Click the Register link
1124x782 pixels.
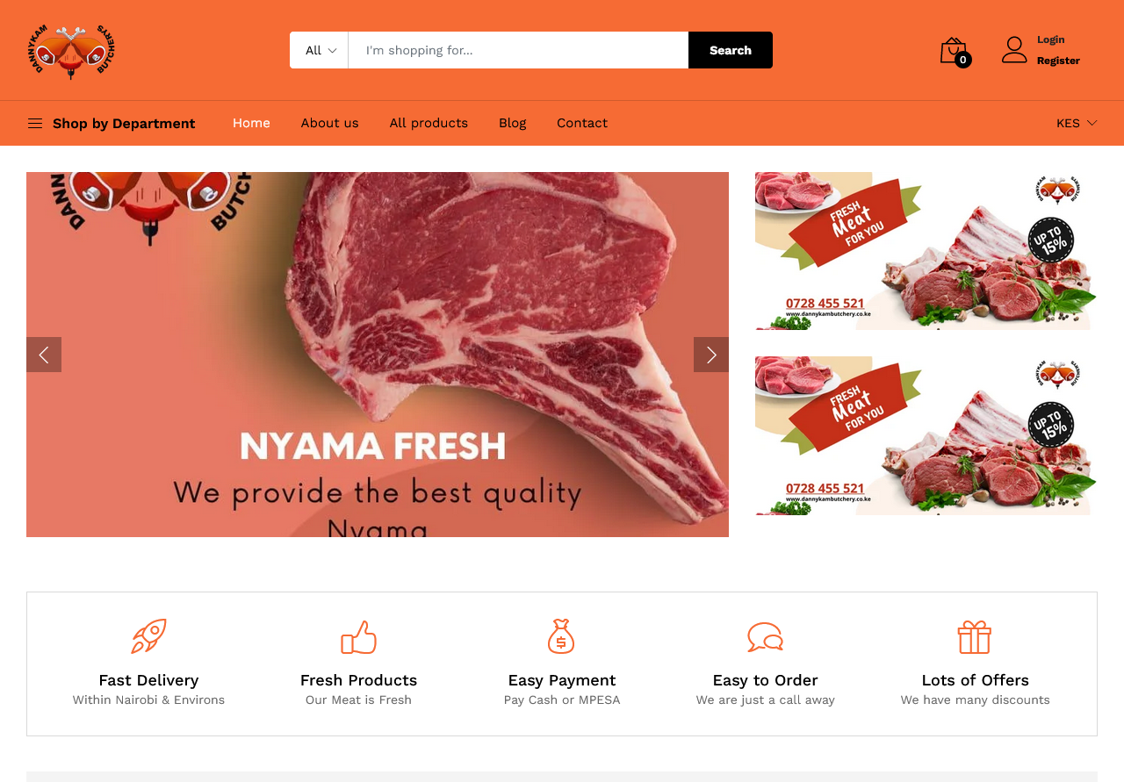point(1058,61)
